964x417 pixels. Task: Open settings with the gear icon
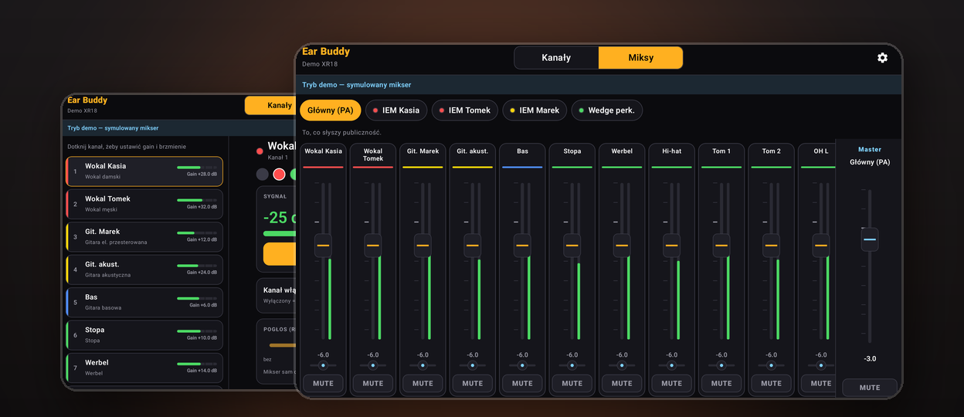click(882, 58)
